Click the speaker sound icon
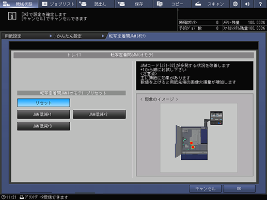 (x=247, y=4)
